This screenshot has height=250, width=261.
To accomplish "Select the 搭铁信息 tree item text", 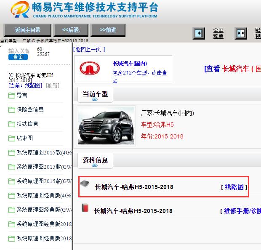I will 27,124.
